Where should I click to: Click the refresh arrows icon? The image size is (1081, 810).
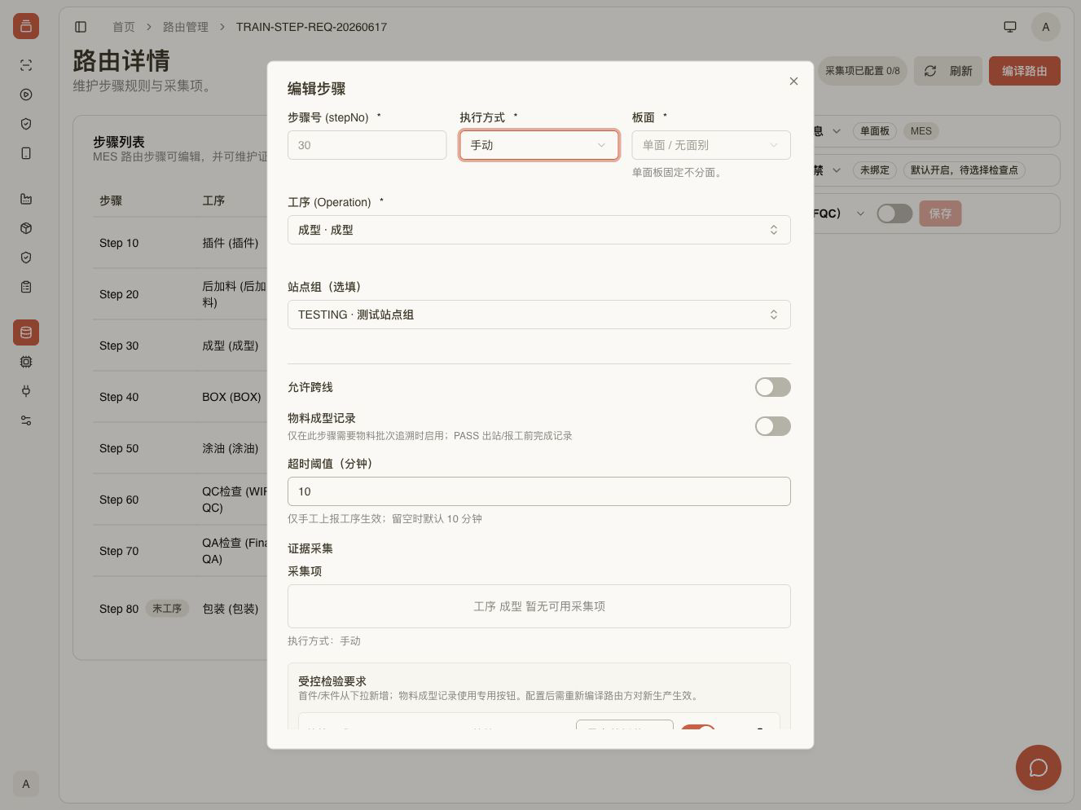coord(930,71)
